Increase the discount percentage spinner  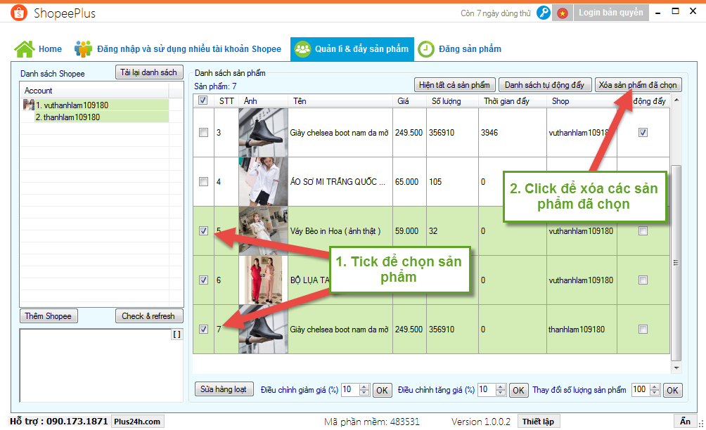[x=364, y=386]
